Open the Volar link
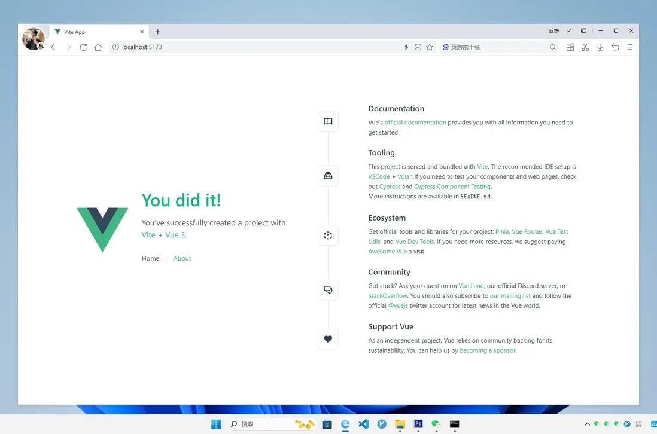The width and height of the screenshot is (657, 434). tap(404, 176)
